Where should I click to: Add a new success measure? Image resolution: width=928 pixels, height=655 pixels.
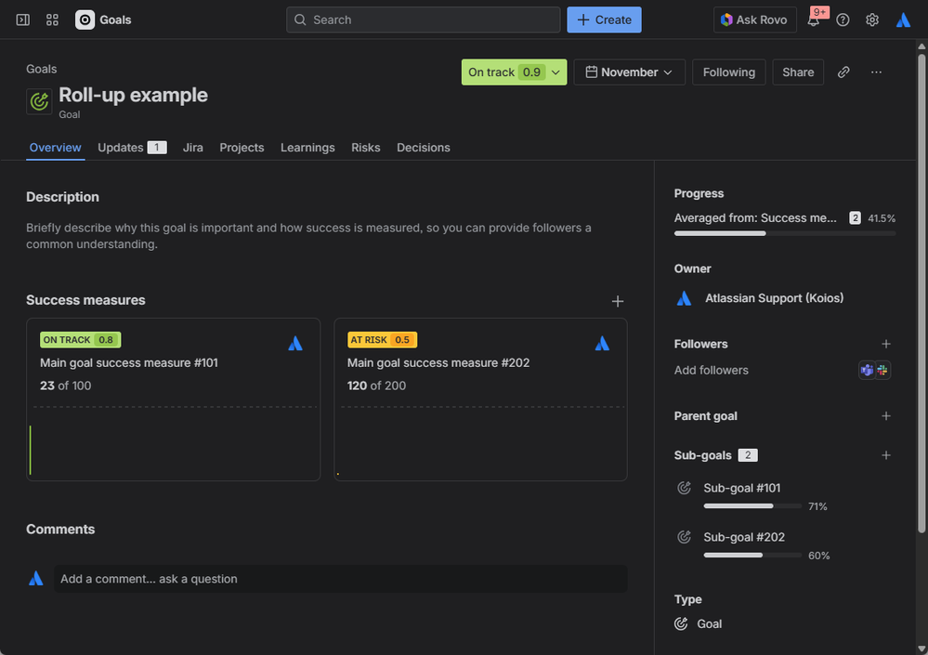click(x=618, y=301)
